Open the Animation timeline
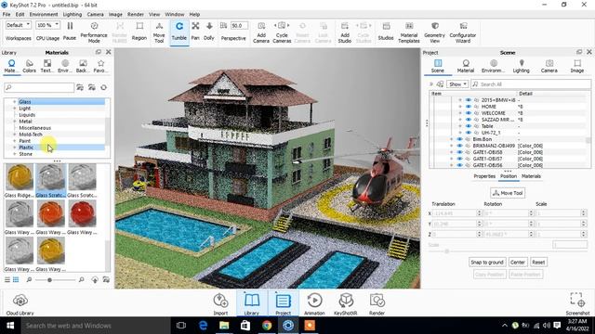Image resolution: width=595 pixels, height=334 pixels. coord(314,304)
